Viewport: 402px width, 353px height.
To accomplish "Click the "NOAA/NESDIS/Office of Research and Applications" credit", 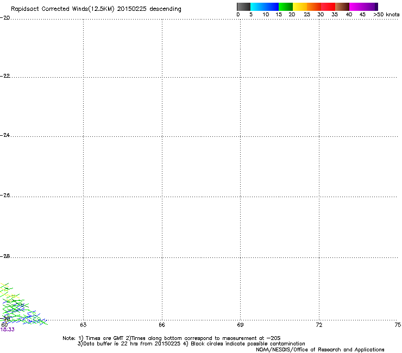I will [320, 350].
